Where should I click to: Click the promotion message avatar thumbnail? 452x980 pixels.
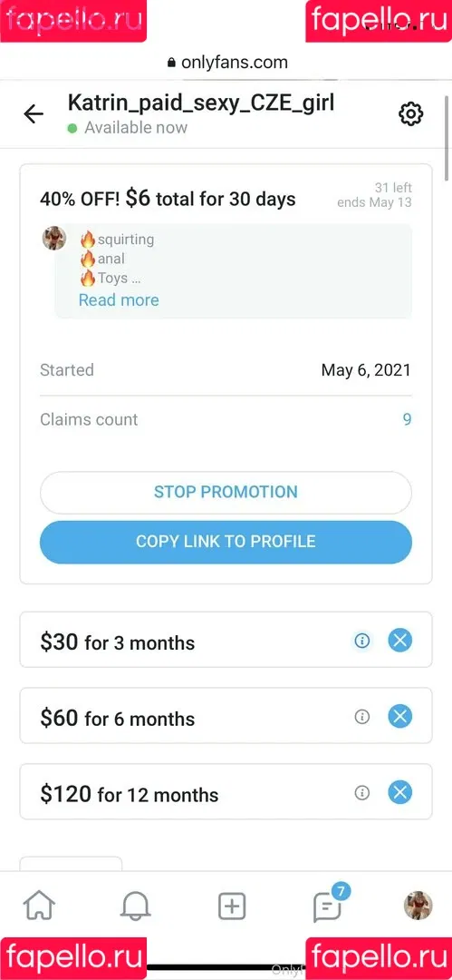coord(54,238)
